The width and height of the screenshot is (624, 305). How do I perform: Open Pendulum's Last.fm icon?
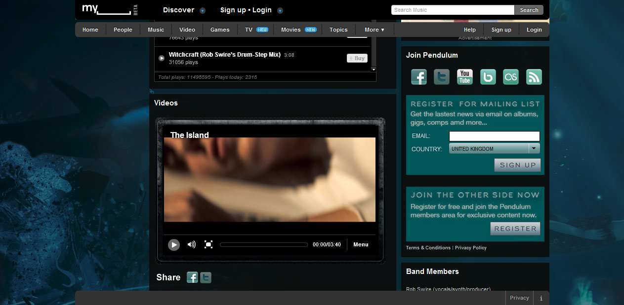pos(511,77)
